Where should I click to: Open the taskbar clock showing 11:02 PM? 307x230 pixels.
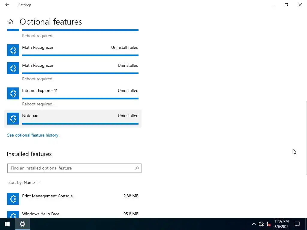[281, 224]
